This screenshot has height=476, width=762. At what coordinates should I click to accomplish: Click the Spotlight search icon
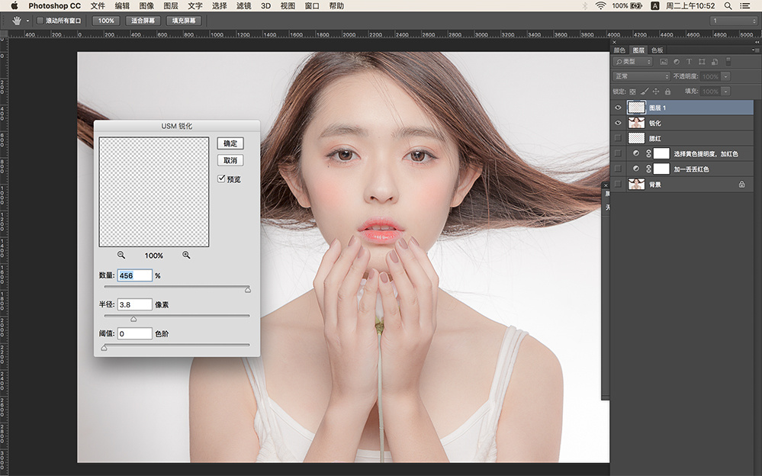pos(728,6)
